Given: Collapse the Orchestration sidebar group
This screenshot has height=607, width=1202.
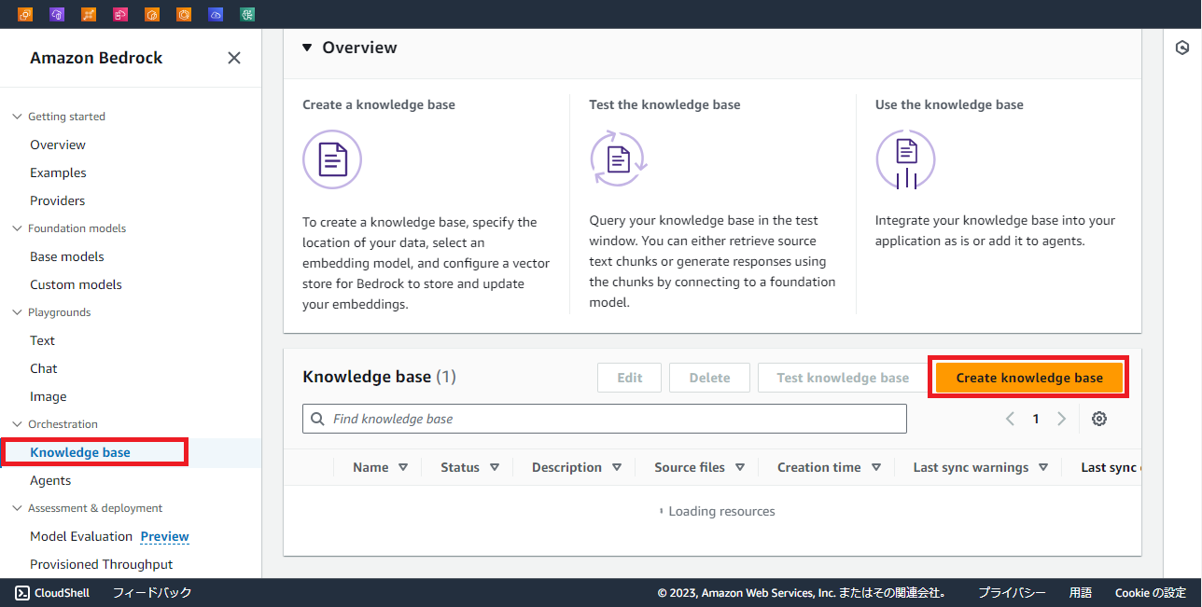Looking at the screenshot, I should click(x=16, y=424).
